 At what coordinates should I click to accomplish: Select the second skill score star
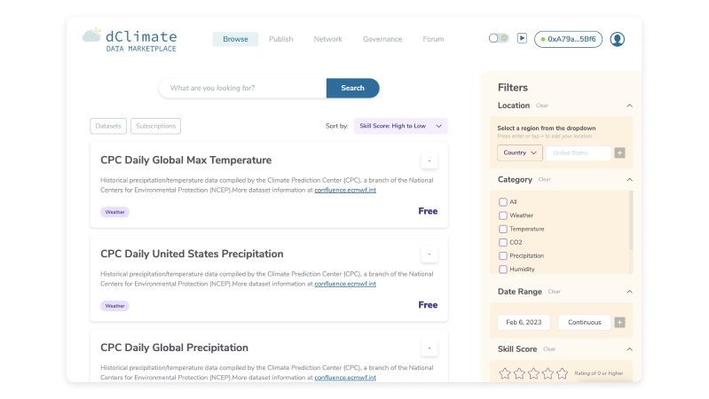tap(519, 373)
